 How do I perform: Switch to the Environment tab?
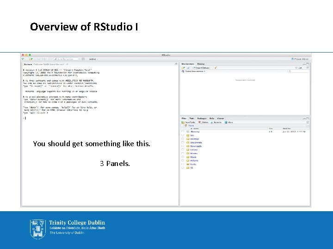188,64
